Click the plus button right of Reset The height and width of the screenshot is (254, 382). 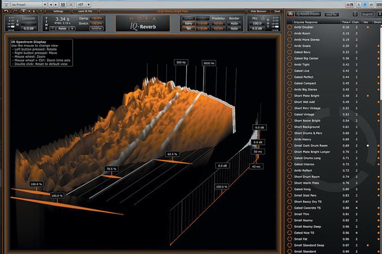coord(72,29)
